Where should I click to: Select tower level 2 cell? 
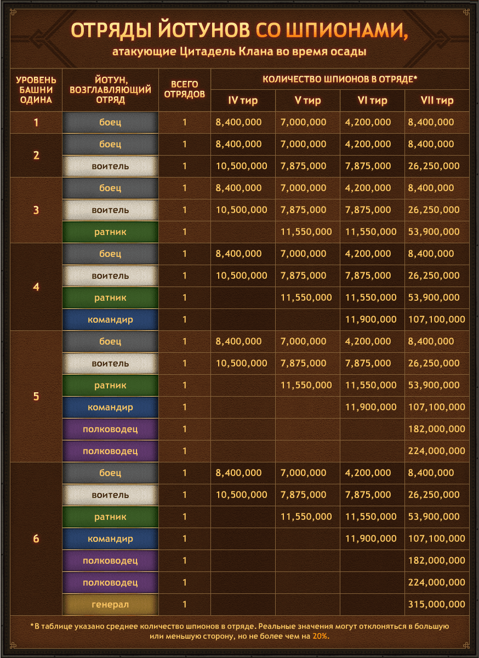(x=36, y=155)
